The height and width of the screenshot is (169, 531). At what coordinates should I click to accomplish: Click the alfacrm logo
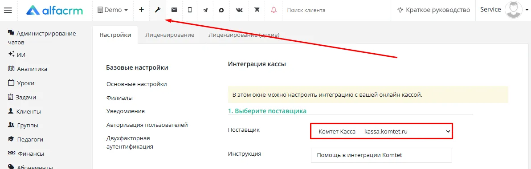click(x=54, y=11)
